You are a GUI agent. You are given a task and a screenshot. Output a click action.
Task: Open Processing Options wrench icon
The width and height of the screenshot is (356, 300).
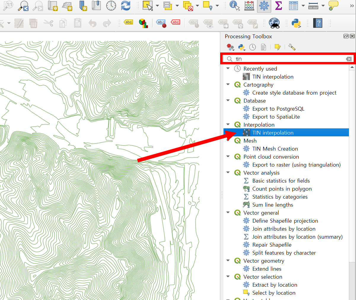coord(292,47)
